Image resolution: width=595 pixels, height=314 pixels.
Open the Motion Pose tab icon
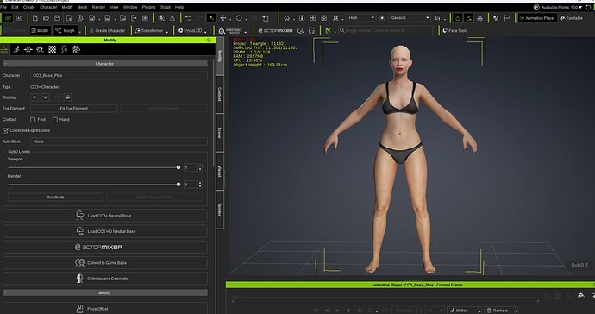[16, 49]
